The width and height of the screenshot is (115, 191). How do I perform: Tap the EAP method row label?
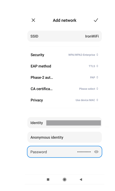[x=41, y=66]
